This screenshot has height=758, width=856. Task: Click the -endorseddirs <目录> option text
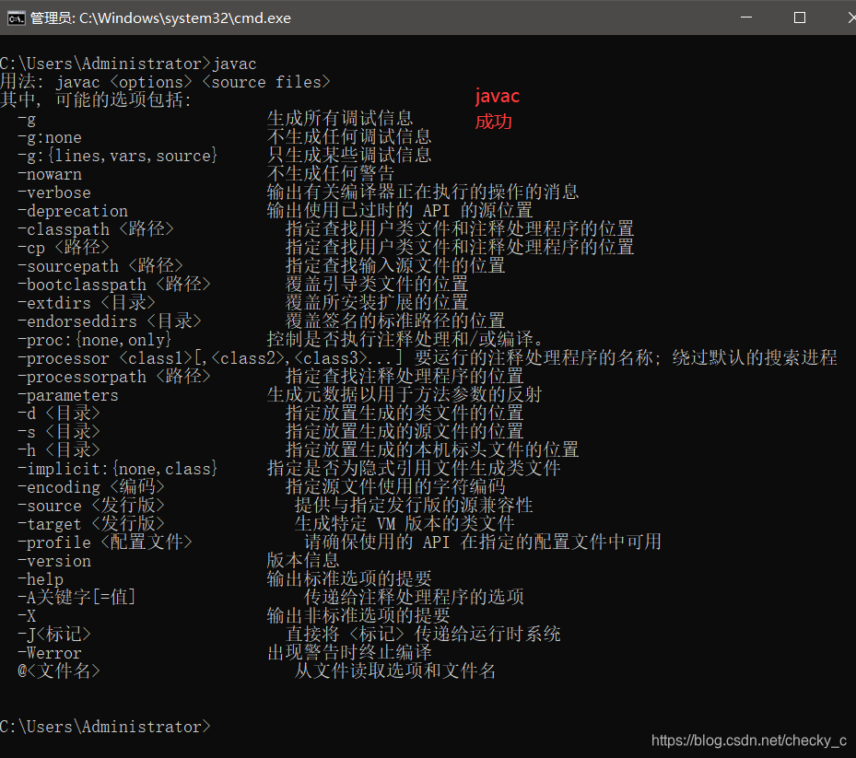[110, 321]
